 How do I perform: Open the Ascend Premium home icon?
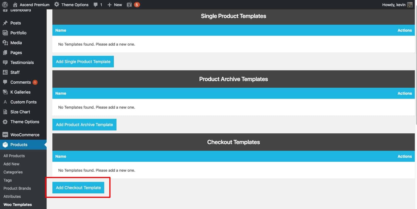(15, 5)
